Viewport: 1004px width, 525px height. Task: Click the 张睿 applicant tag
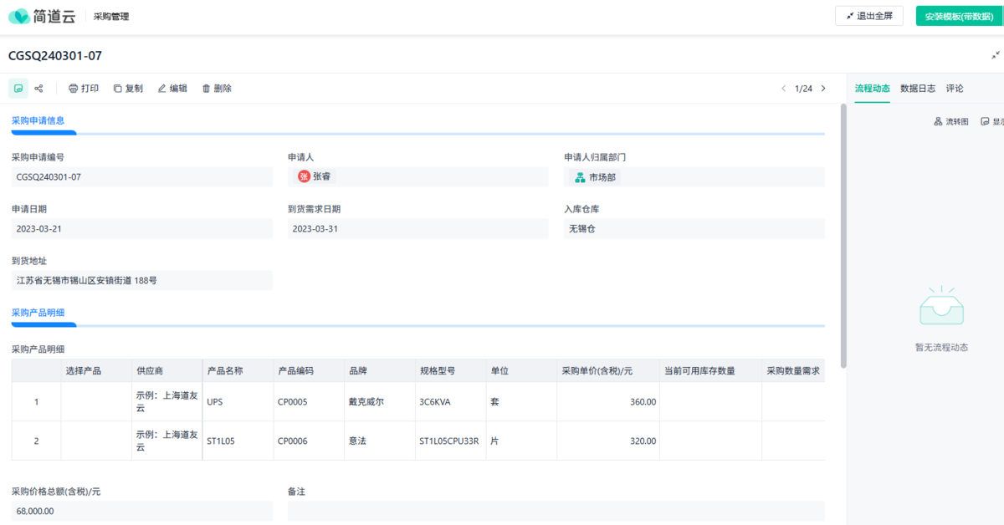315,177
